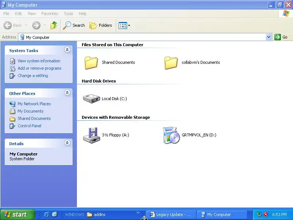Viewport: 293px width, 220px height.
Task: Click the WINDOWS toolbar label on taskbar
Action: (74, 214)
